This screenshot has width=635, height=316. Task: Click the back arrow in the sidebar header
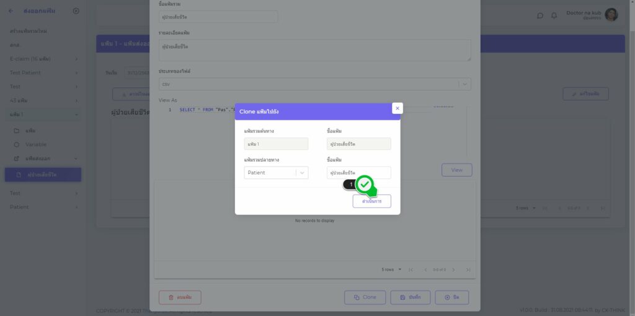pos(11,11)
